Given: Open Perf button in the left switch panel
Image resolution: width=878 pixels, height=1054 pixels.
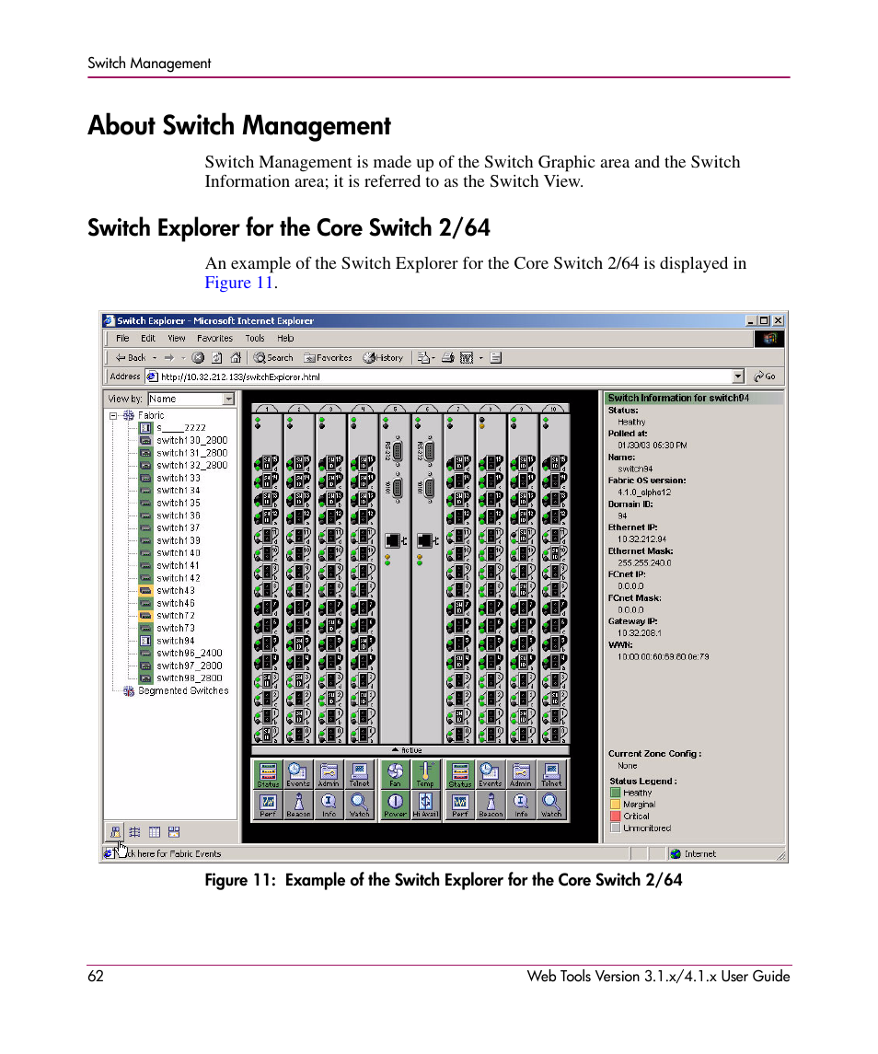Looking at the screenshot, I should (x=268, y=805).
